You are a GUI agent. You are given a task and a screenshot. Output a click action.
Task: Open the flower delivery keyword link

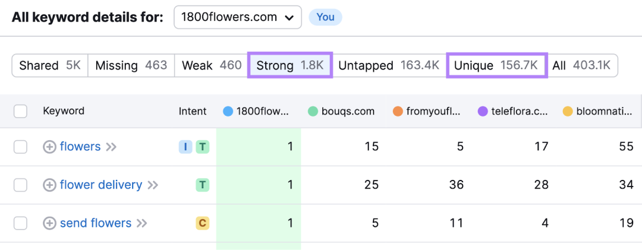click(100, 185)
